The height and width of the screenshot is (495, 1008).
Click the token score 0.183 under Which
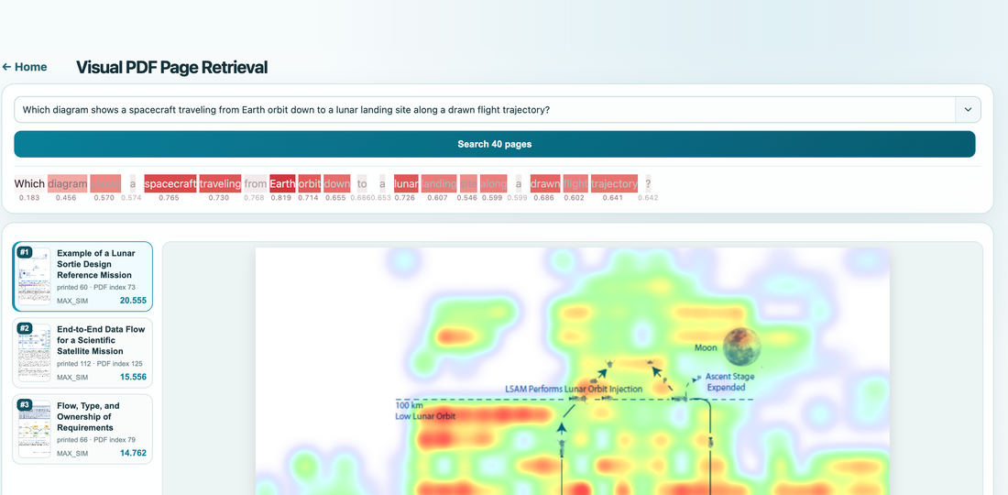pos(29,198)
